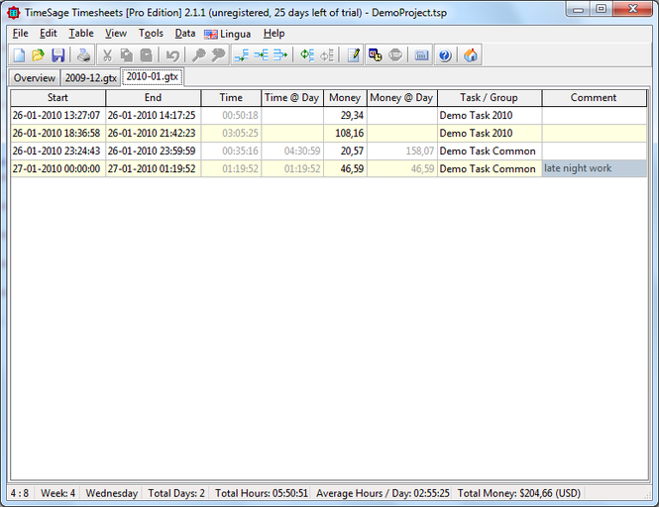
Task: Select the 'late night work' comment cell
Action: pyautogui.click(x=594, y=169)
